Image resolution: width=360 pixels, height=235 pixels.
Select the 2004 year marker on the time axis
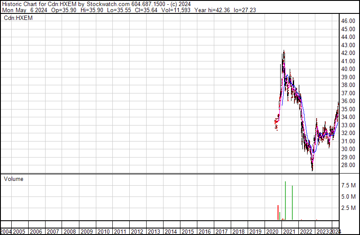[x=7, y=232]
